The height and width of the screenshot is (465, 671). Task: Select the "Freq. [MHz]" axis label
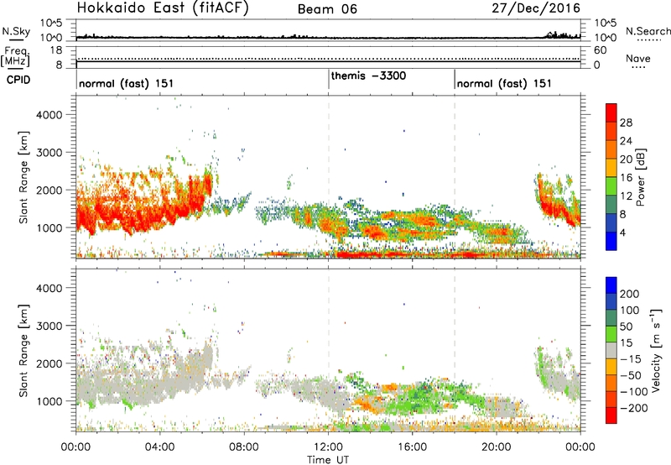(x=15, y=56)
